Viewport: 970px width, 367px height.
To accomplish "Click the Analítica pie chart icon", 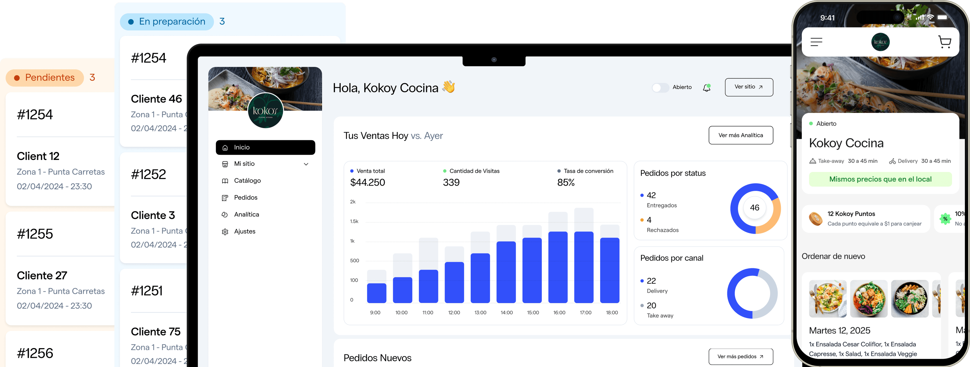I will (225, 215).
